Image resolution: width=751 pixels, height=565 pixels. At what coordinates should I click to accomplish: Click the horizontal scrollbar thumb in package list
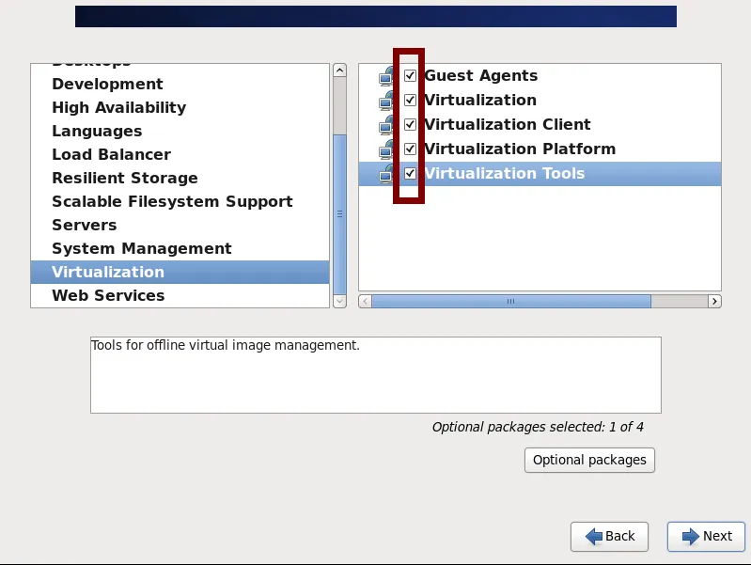point(510,301)
